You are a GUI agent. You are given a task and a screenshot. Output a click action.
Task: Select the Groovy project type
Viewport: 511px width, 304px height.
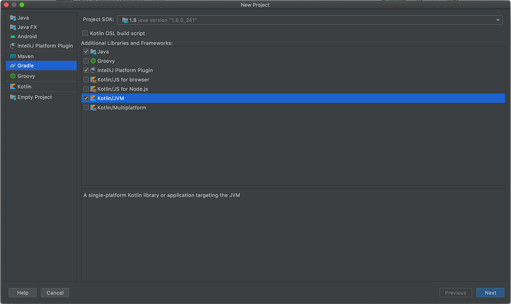25,76
